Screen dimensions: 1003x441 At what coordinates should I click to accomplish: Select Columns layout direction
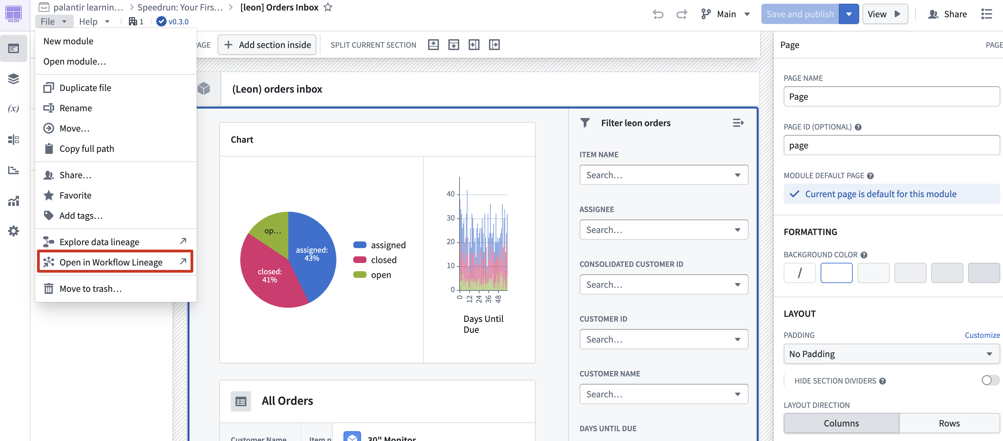click(841, 423)
